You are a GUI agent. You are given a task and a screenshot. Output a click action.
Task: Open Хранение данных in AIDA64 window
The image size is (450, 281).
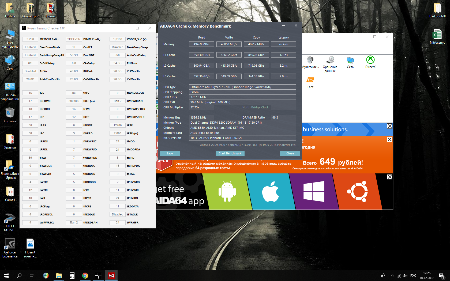(330, 64)
